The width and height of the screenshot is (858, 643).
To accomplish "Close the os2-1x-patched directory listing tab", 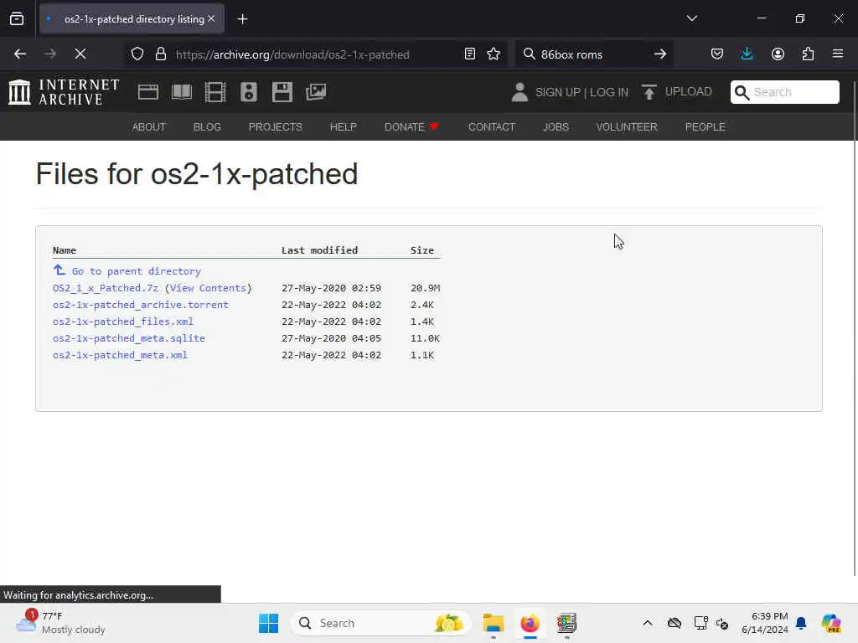I will pos(211,18).
